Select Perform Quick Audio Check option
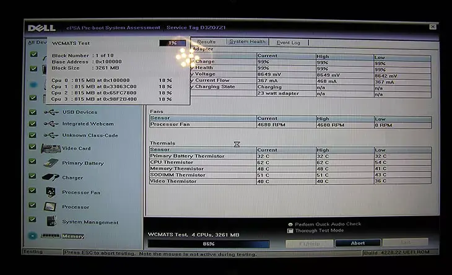This screenshot has height=275, width=452. pyautogui.click(x=290, y=224)
